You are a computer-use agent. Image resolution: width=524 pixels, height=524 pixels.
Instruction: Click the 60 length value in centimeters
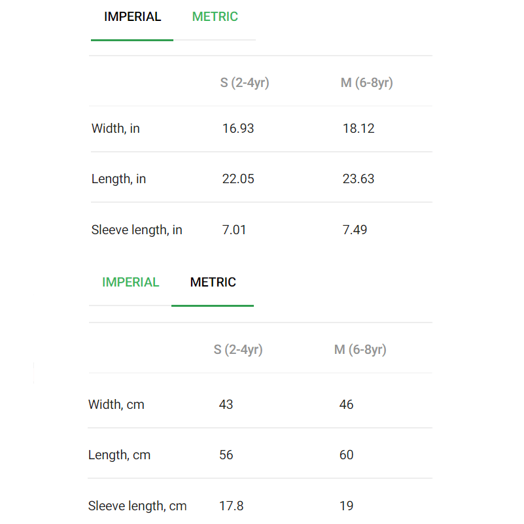point(346,455)
